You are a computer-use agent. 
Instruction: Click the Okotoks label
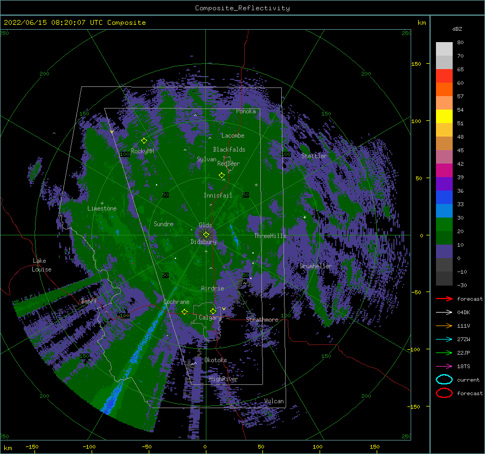(x=216, y=360)
